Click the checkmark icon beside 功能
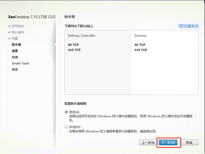The image size is (205, 154). (9, 38)
